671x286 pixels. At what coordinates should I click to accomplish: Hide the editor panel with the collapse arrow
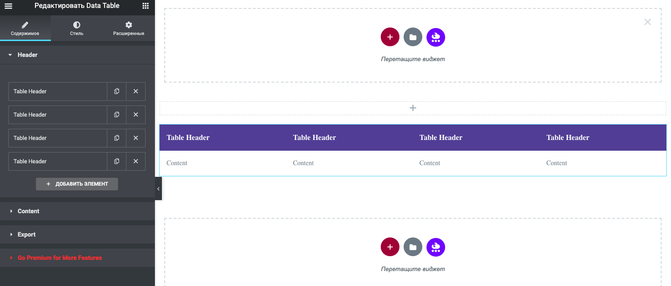[x=158, y=188]
